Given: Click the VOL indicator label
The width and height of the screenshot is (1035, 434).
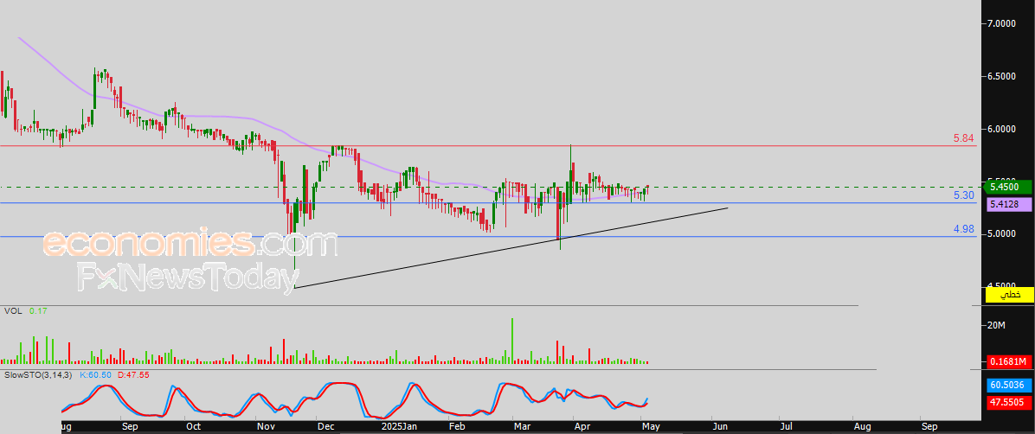Looking at the screenshot, I should click(x=13, y=310).
